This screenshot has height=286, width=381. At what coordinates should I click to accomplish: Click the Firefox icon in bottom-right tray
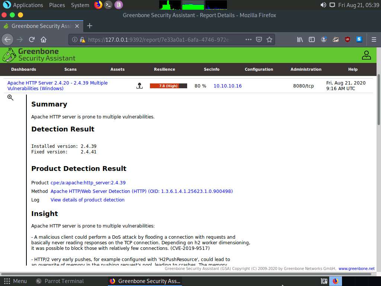tap(336, 281)
